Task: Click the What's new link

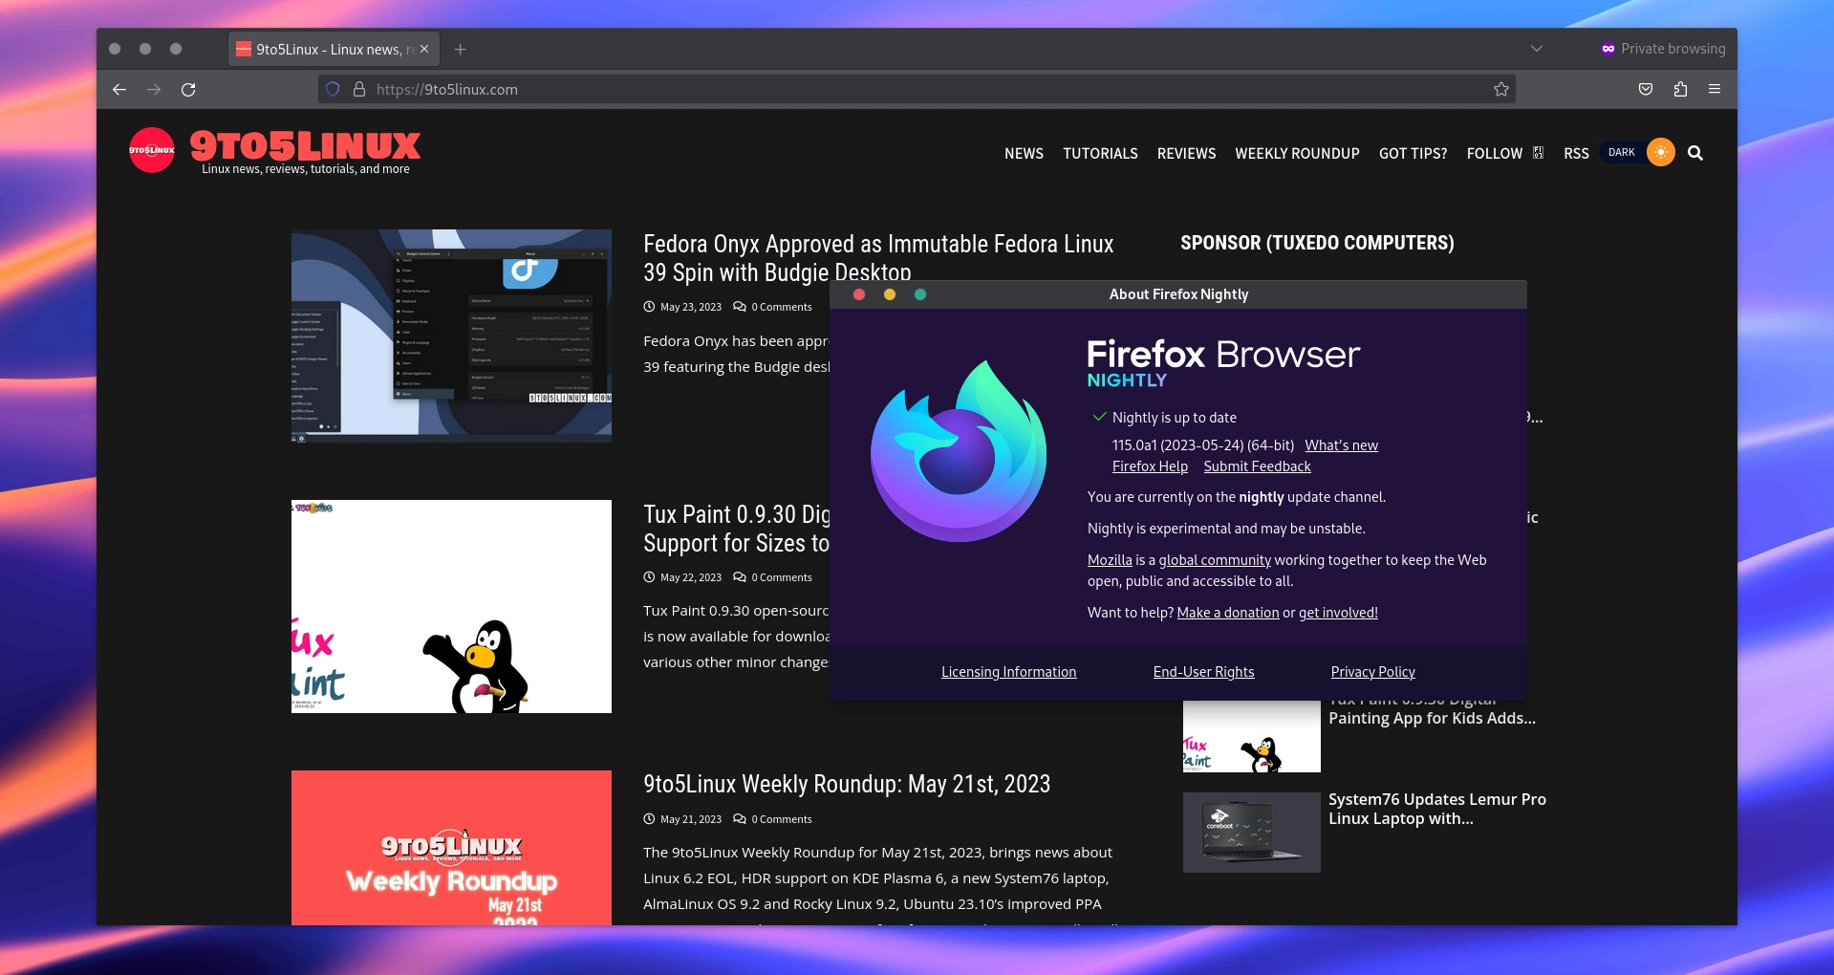Action: 1341,444
